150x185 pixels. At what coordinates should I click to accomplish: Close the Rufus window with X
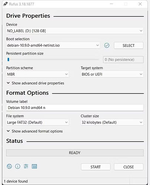point(140,4)
